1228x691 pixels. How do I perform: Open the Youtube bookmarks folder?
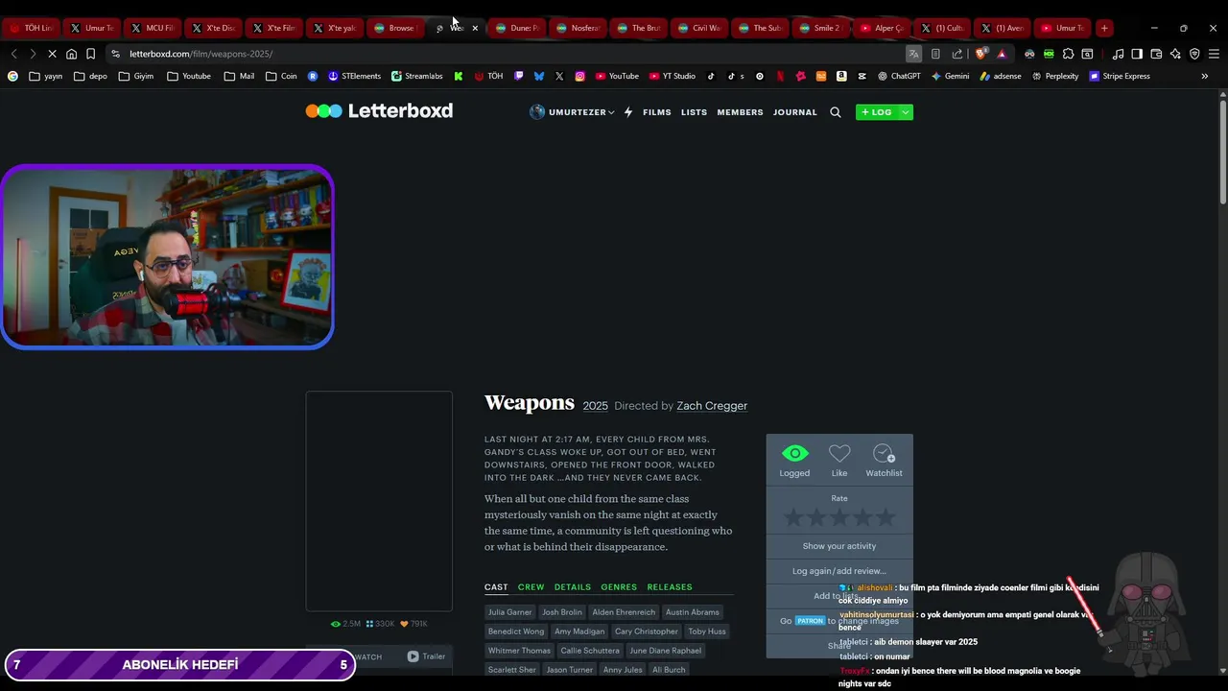click(x=189, y=76)
